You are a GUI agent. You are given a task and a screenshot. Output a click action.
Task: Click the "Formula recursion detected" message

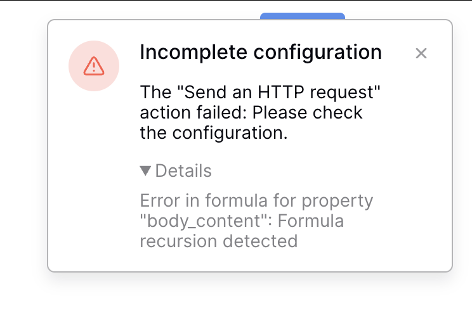point(242,231)
